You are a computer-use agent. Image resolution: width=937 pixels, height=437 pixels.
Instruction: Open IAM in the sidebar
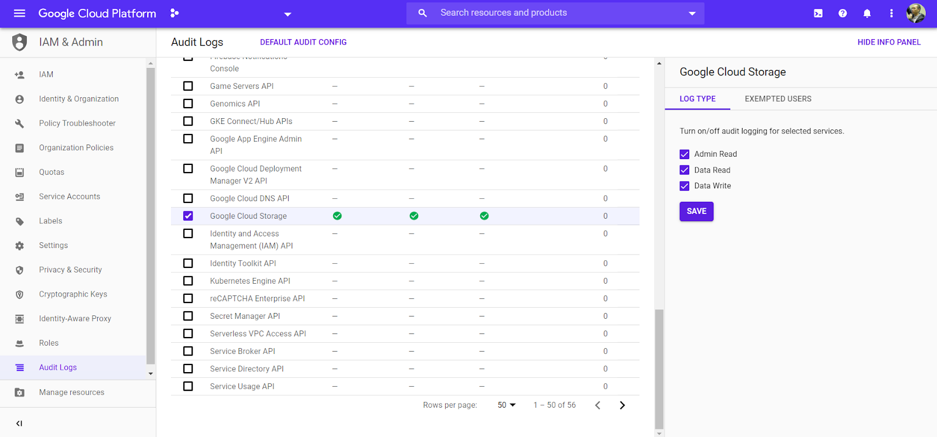pos(46,74)
